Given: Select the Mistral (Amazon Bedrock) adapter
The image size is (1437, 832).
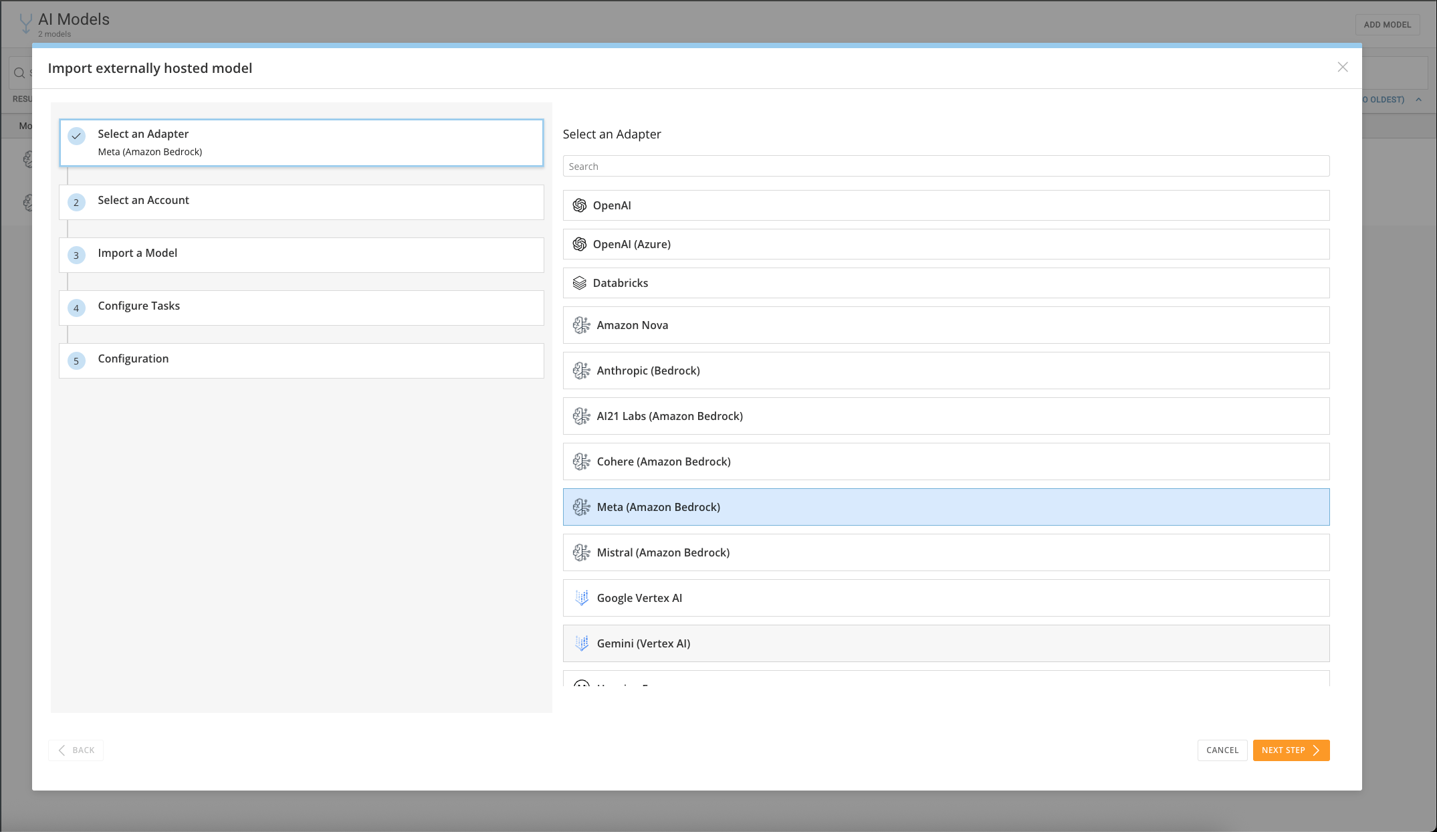Looking at the screenshot, I should pos(946,552).
